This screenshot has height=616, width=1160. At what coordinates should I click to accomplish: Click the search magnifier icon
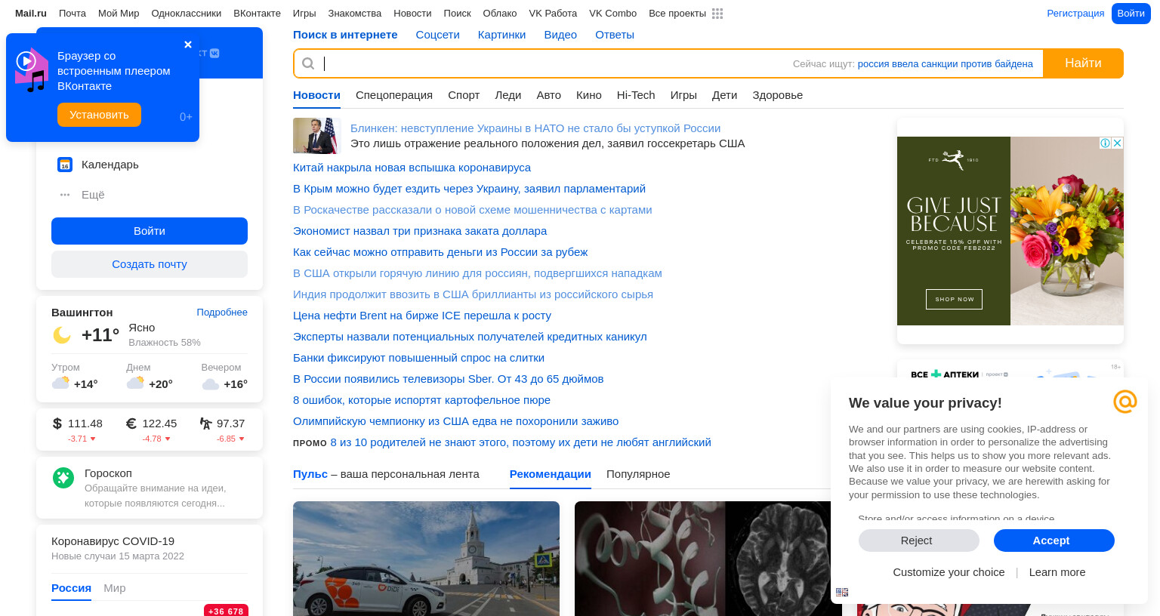tap(308, 63)
